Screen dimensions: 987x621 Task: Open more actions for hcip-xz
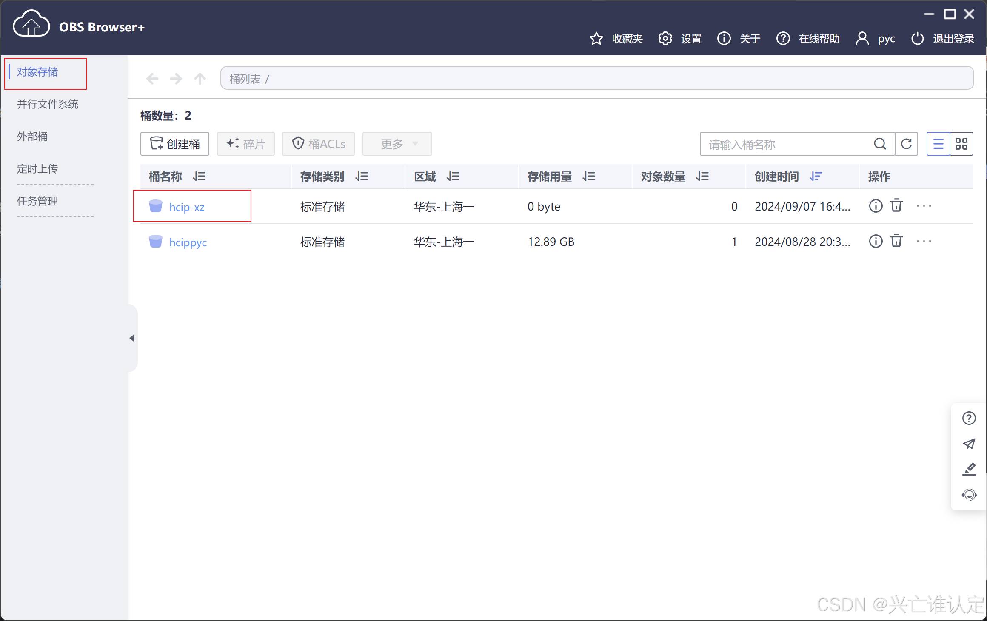click(x=924, y=206)
